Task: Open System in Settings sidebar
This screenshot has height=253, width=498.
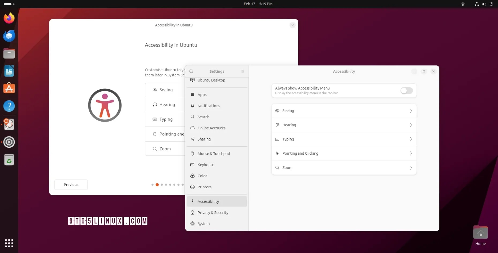Action: [x=217, y=224]
